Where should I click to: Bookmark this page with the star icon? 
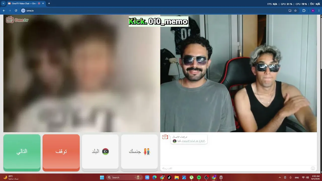(295, 11)
